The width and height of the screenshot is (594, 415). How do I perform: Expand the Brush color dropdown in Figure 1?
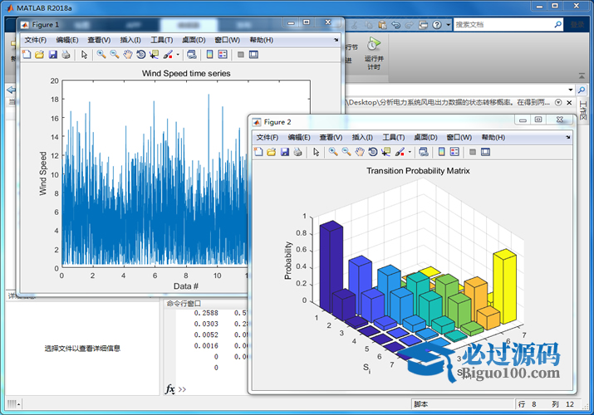tap(177, 55)
